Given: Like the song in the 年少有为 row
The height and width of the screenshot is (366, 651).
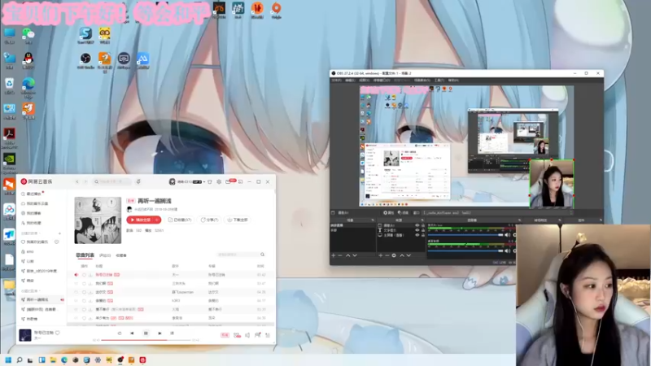Looking at the screenshot, I should tap(84, 318).
